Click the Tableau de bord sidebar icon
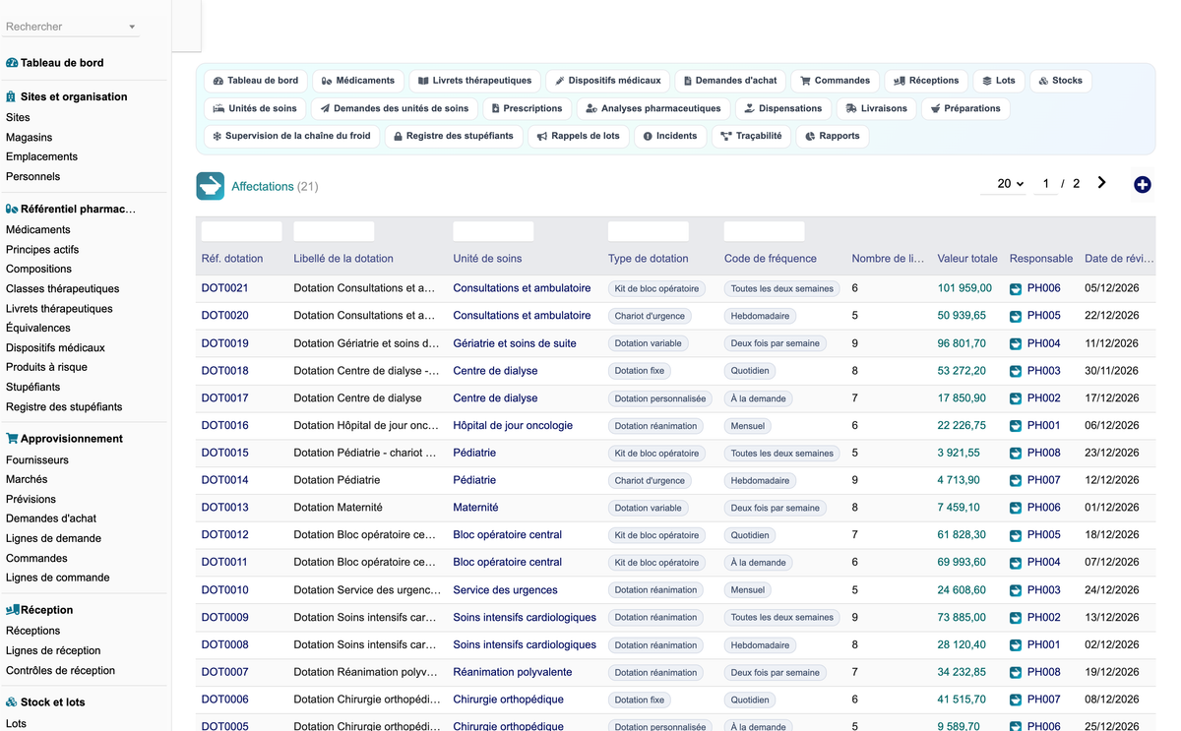 12,63
